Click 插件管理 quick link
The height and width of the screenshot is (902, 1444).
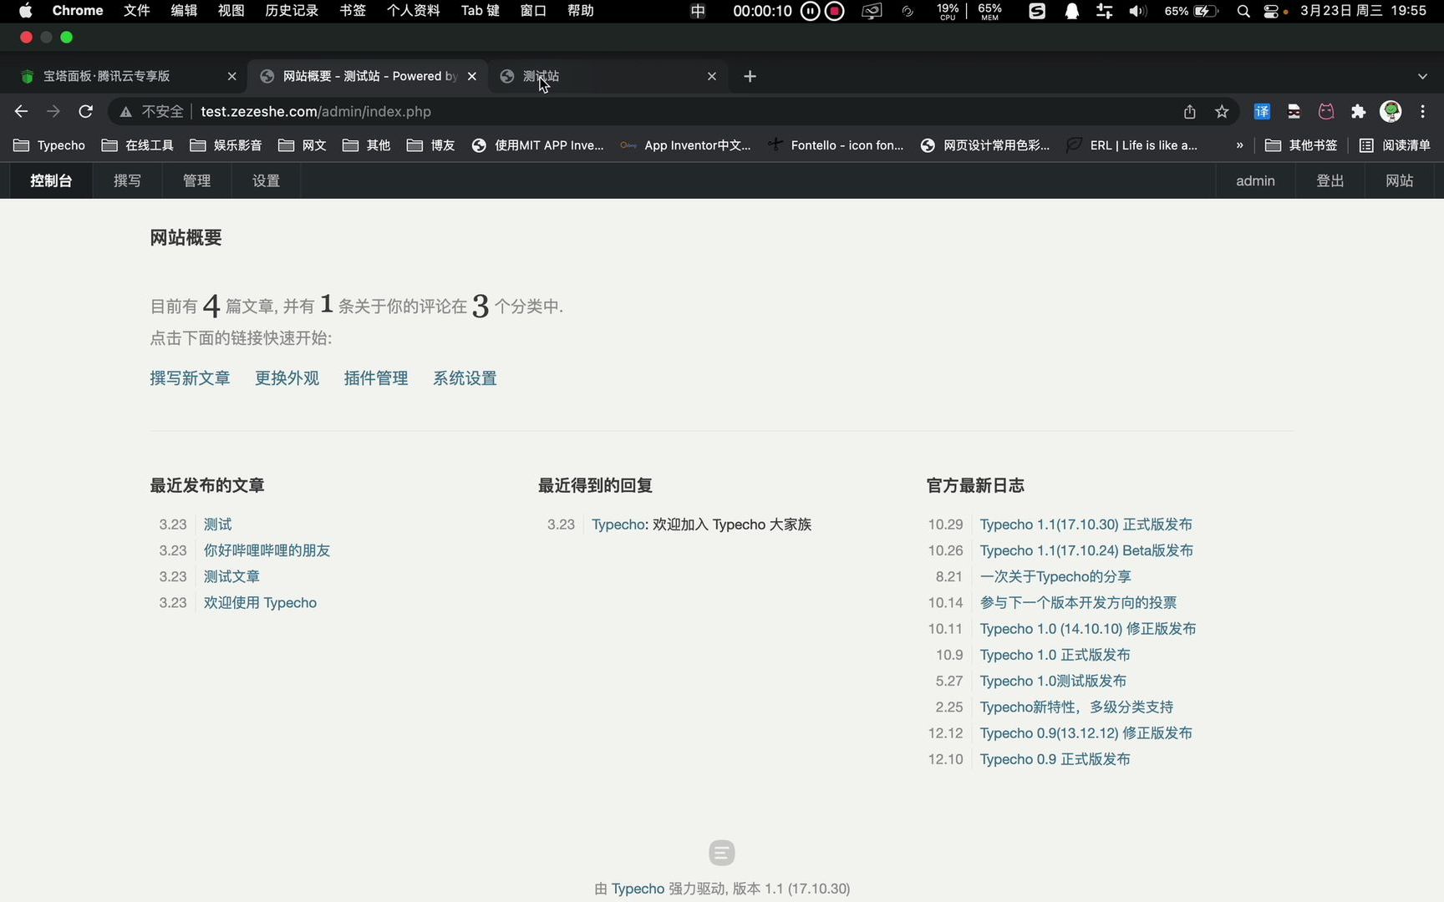click(376, 378)
